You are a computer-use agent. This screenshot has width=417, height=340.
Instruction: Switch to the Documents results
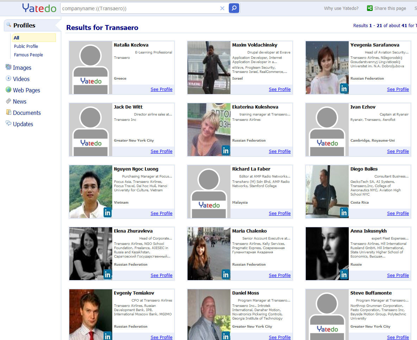[27, 113]
